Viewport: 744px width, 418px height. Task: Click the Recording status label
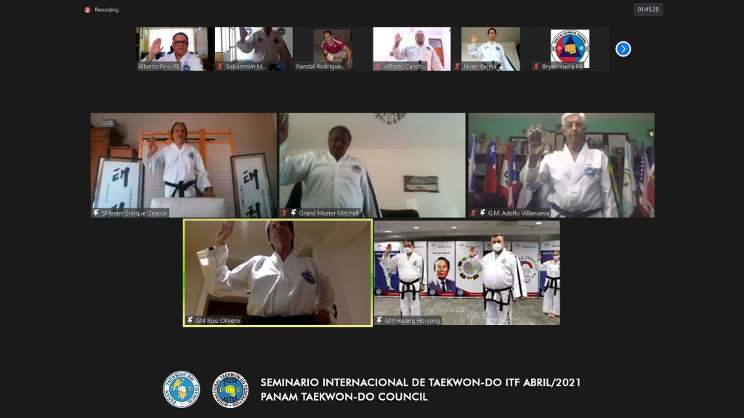[x=106, y=10]
